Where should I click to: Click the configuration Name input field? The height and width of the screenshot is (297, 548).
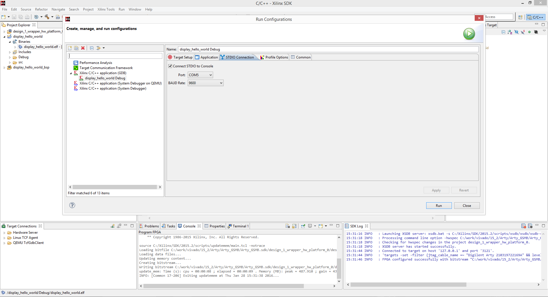pyautogui.click(x=328, y=49)
